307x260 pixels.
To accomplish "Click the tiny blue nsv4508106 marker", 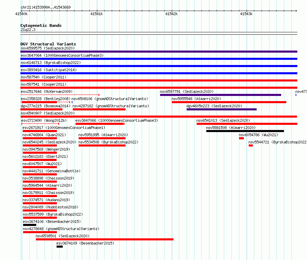I will coord(72,102).
